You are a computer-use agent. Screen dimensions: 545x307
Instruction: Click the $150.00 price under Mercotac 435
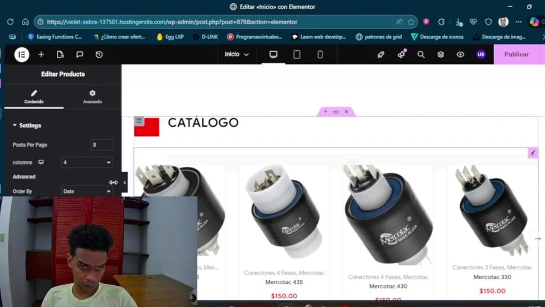tap(284, 296)
